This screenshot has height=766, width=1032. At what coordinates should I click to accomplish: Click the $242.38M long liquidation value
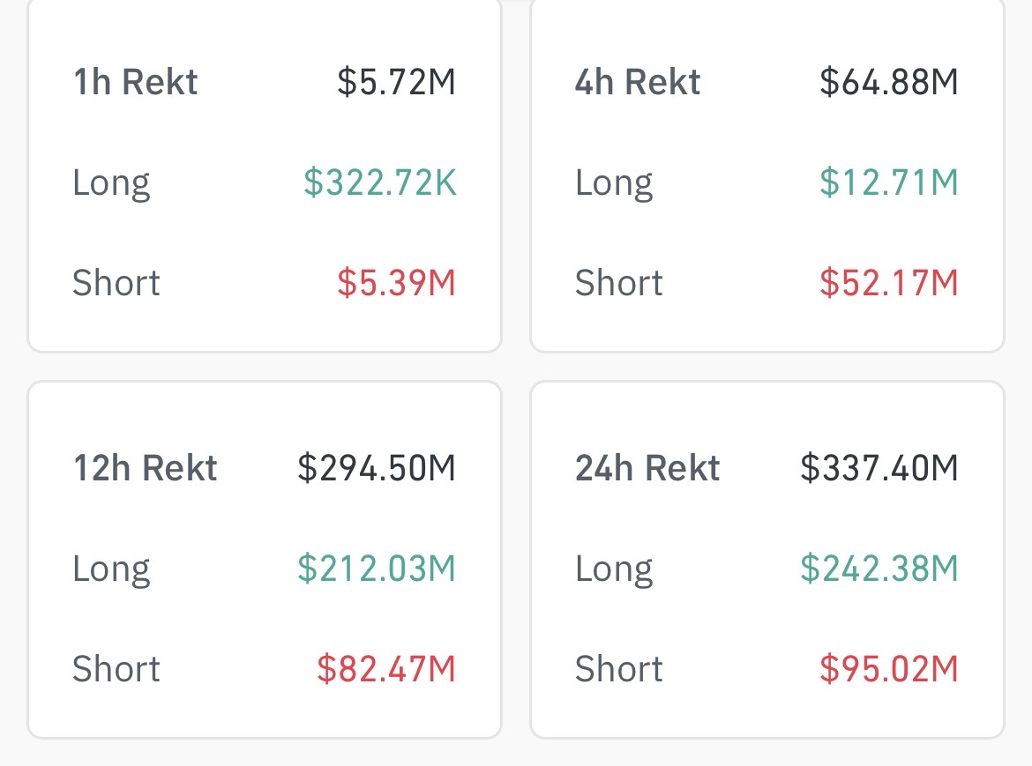tap(879, 568)
